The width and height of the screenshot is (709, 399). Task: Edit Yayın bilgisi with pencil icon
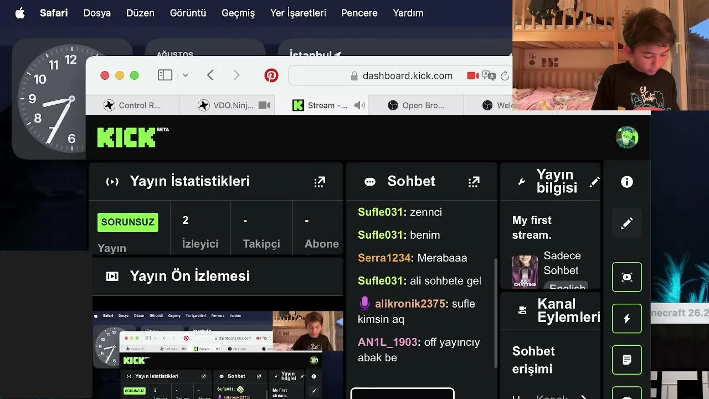click(x=594, y=182)
